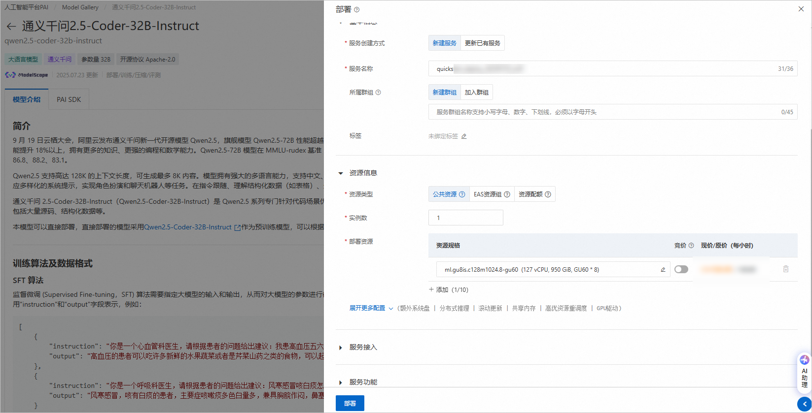
Task: Go to 人工智能平台PAI breadcrumb
Action: [27, 7]
